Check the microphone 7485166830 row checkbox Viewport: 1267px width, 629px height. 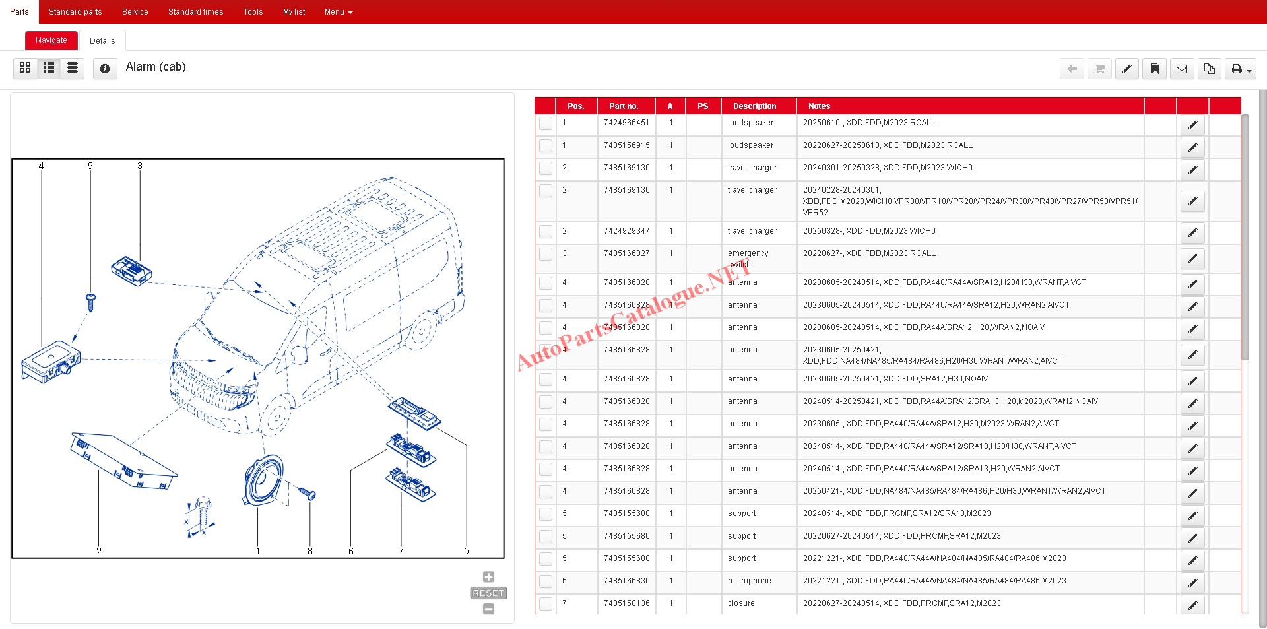click(x=546, y=581)
